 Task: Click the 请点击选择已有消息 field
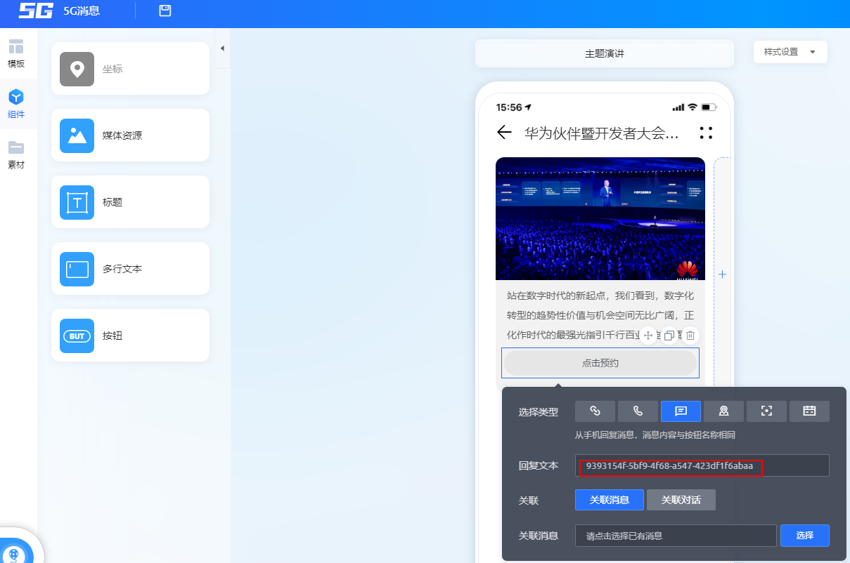676,536
